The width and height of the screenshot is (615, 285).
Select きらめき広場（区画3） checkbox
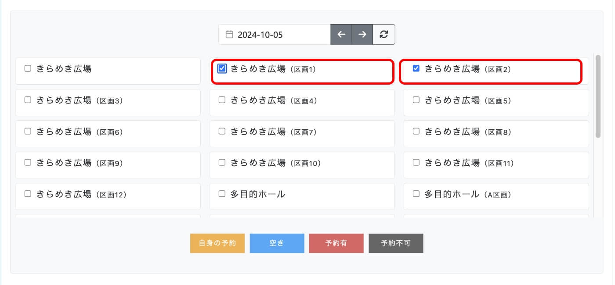[28, 100]
